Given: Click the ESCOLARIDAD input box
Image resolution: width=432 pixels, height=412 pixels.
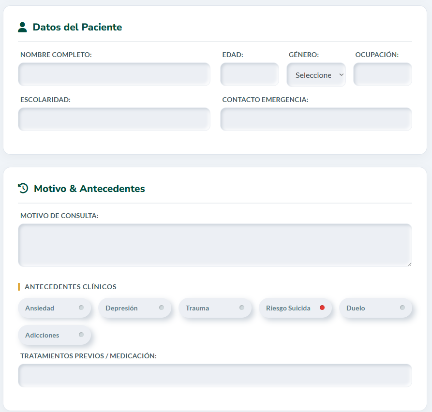Looking at the screenshot, I should tap(114, 119).
